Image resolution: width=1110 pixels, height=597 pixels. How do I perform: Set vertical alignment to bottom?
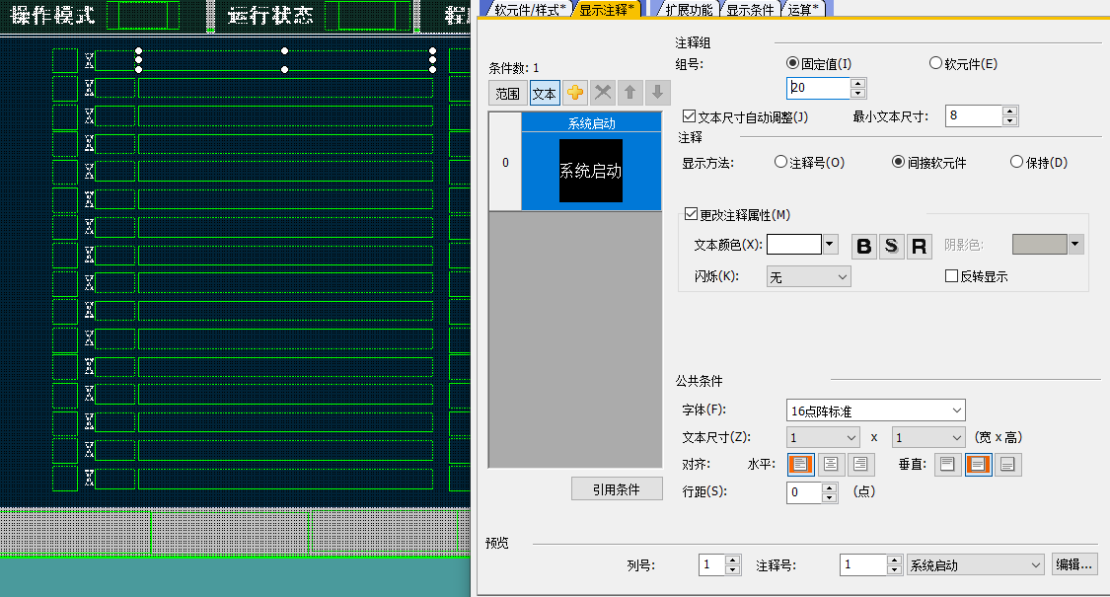click(1007, 464)
